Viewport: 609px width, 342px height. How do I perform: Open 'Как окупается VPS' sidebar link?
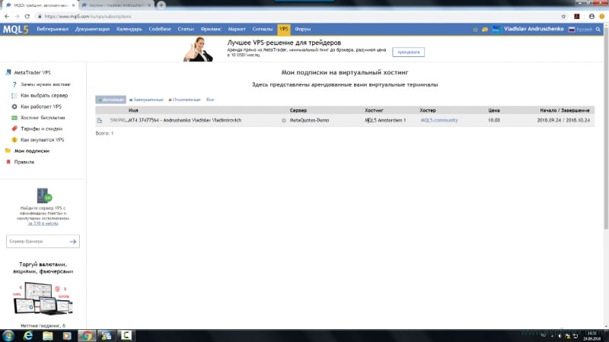point(43,140)
